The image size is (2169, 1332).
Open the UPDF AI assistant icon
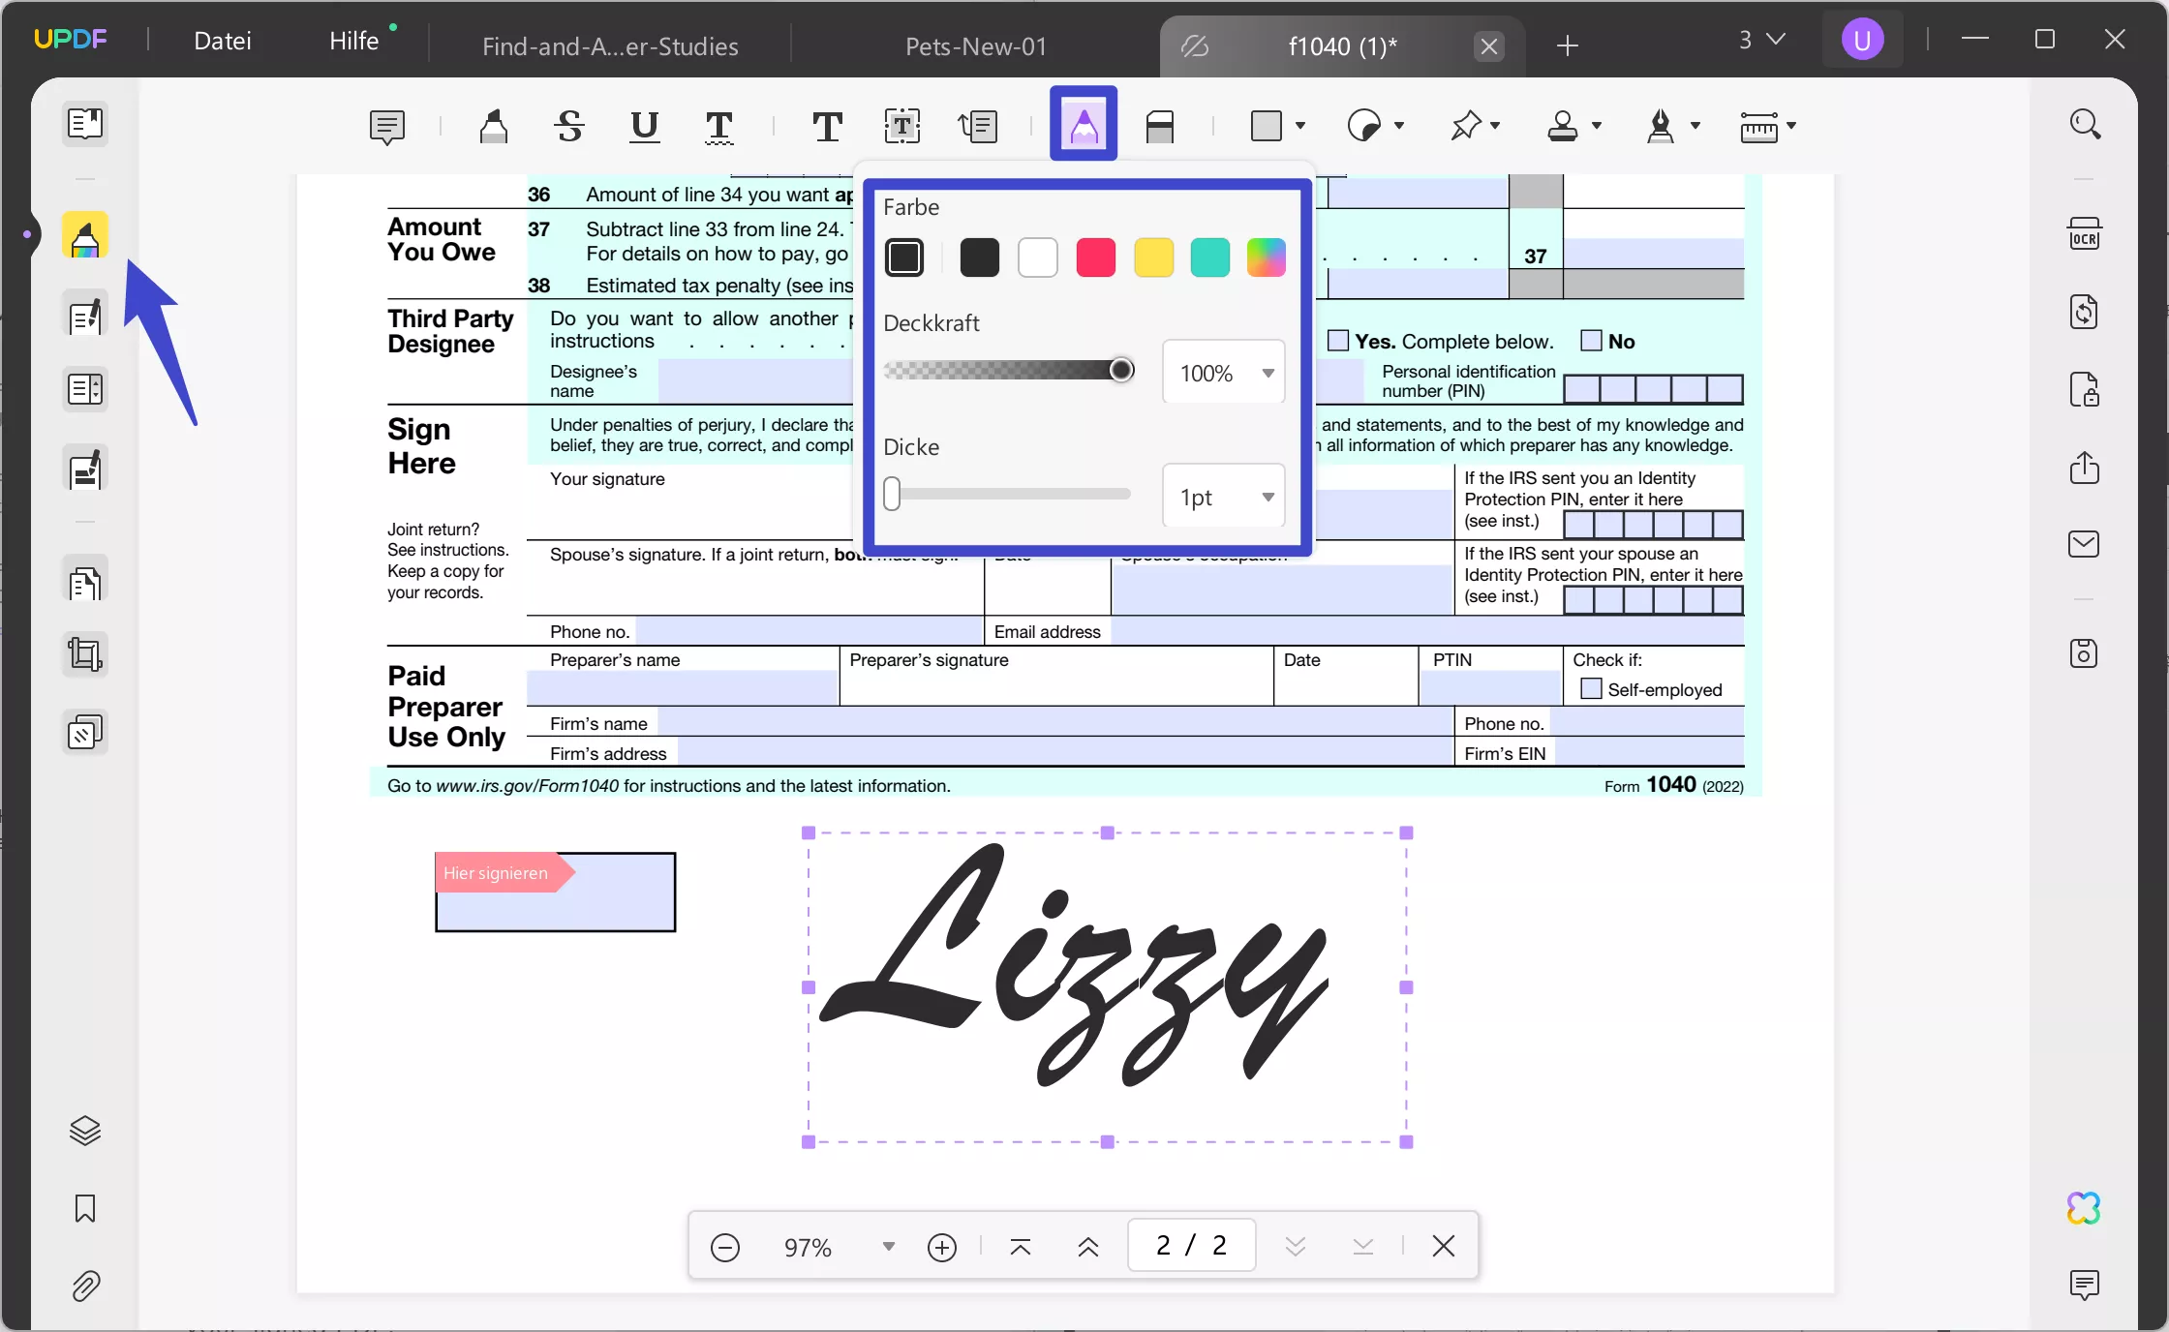point(2084,1208)
